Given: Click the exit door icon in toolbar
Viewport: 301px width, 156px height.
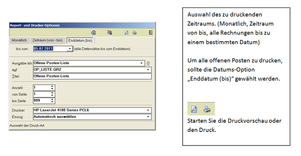Looking at the screenshot, I should (x=150, y=33).
